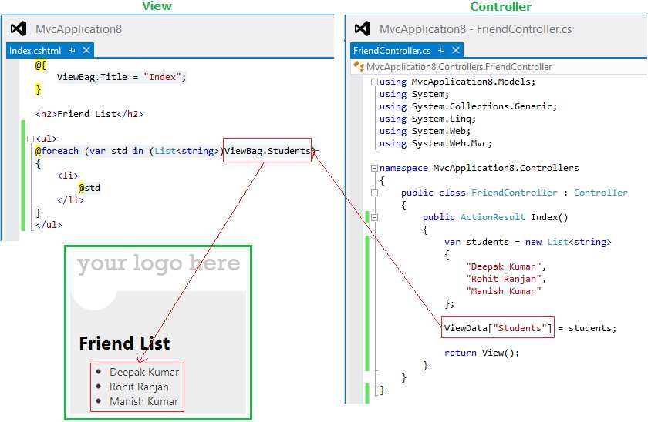
Task: Click the class icon in navigation bar
Action: (359, 66)
